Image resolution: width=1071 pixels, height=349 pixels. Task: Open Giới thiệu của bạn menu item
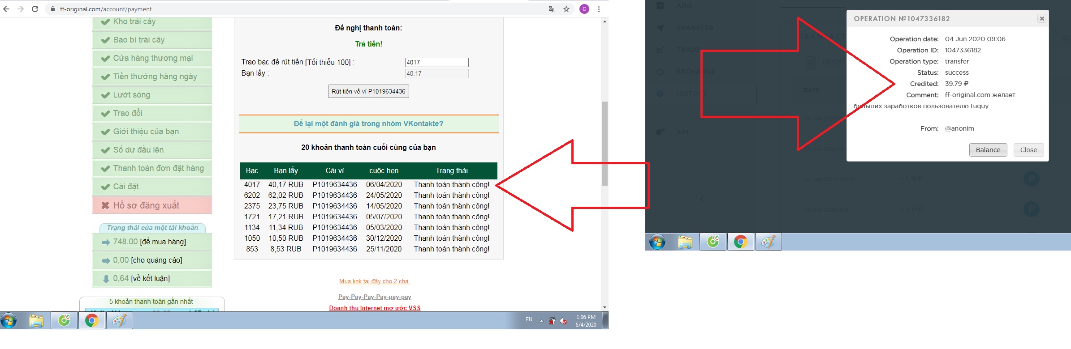[x=152, y=132]
